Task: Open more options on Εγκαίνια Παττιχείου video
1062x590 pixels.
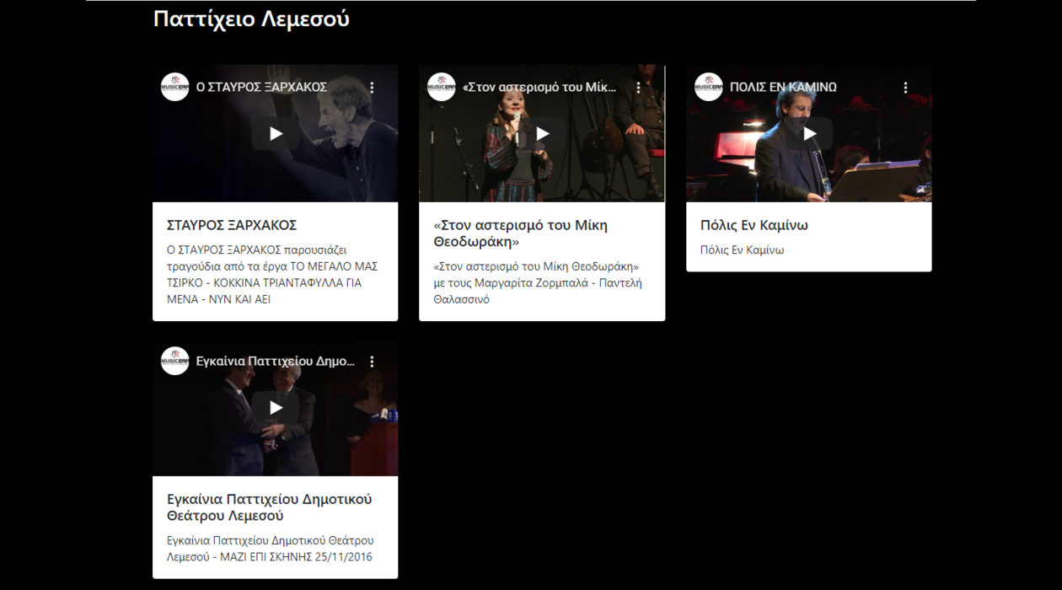Action: (372, 362)
